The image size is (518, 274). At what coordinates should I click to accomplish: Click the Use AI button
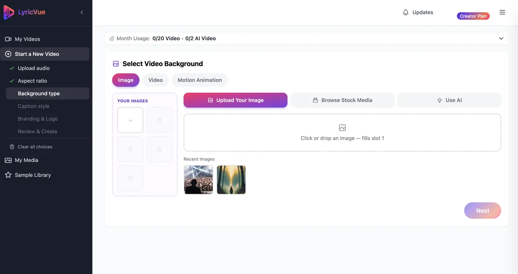click(449, 100)
